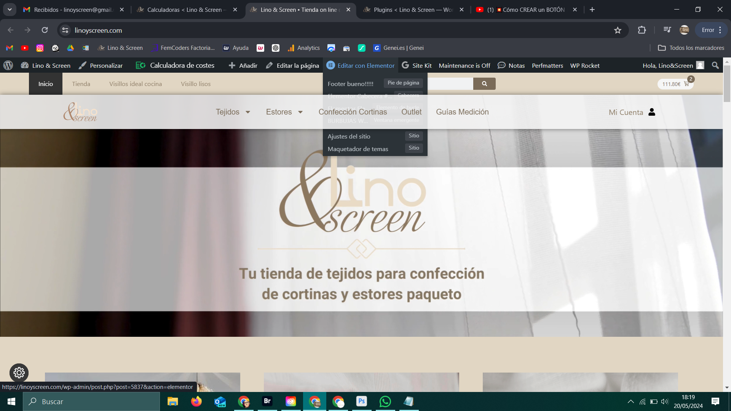731x411 pixels.
Task: Click the site search input field
Action: [450, 84]
